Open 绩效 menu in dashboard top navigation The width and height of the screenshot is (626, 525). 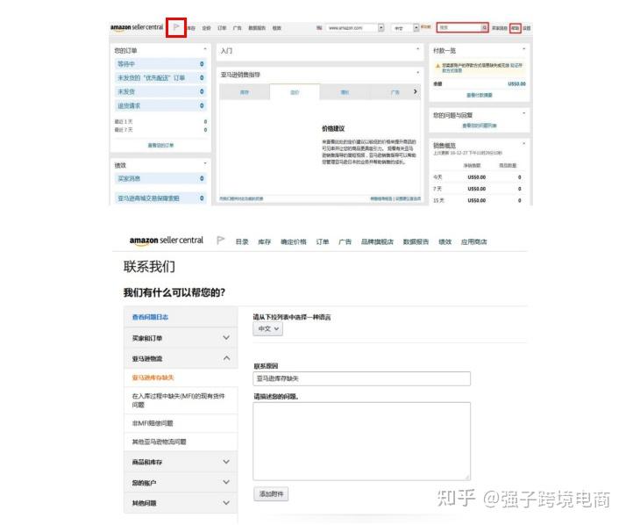click(x=277, y=28)
